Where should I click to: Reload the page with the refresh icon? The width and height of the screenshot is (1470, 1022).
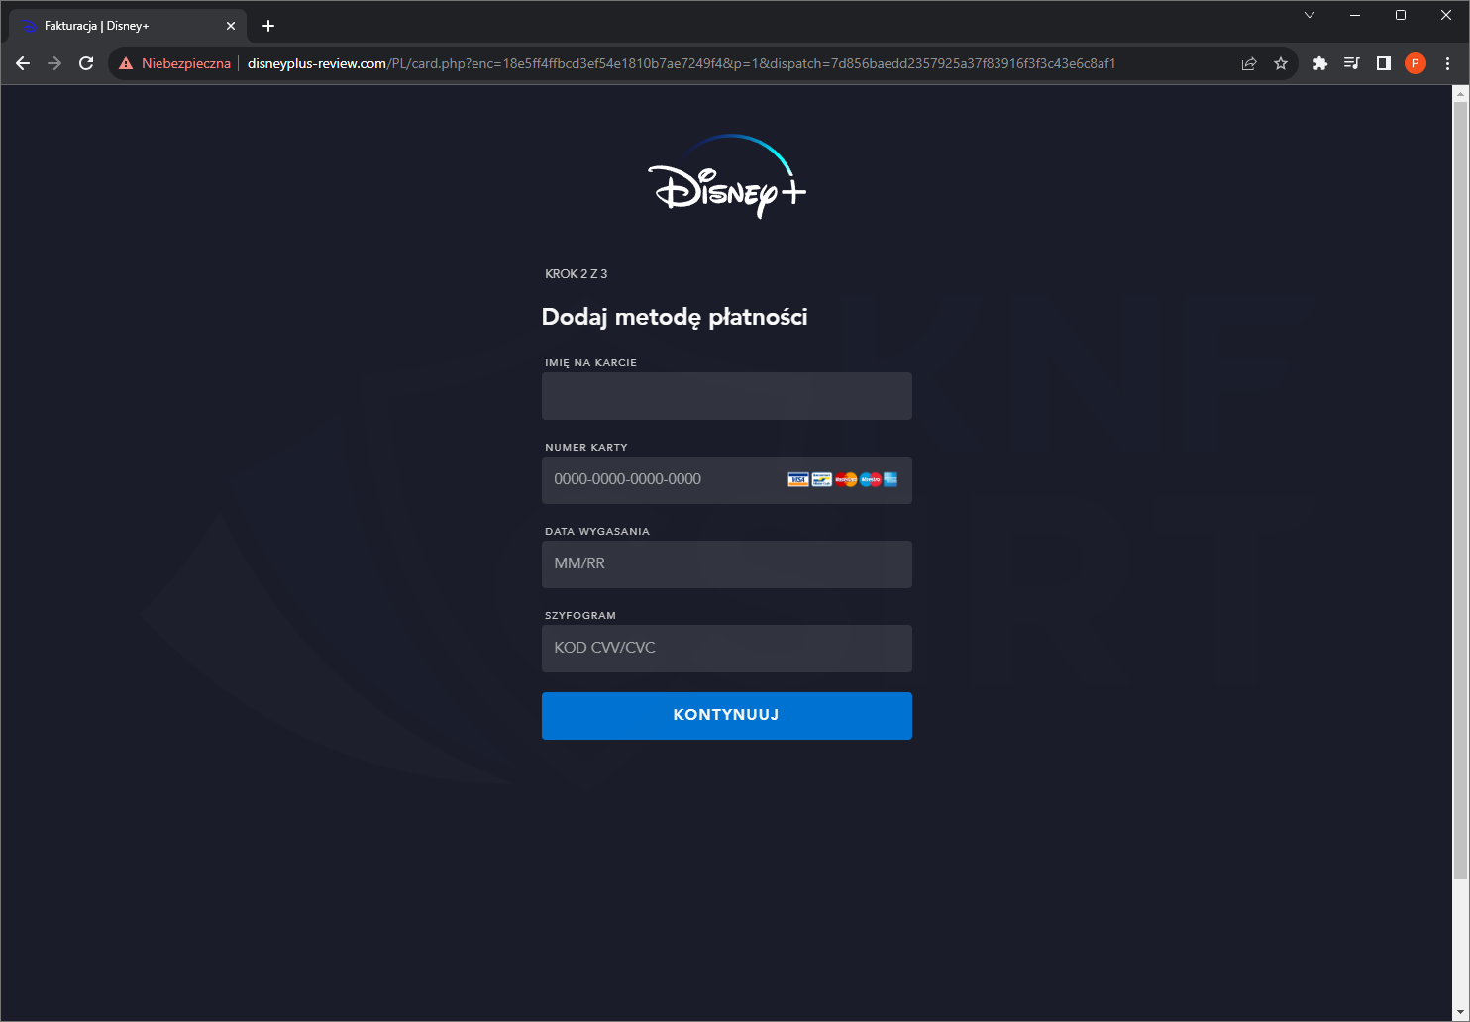[x=86, y=63]
